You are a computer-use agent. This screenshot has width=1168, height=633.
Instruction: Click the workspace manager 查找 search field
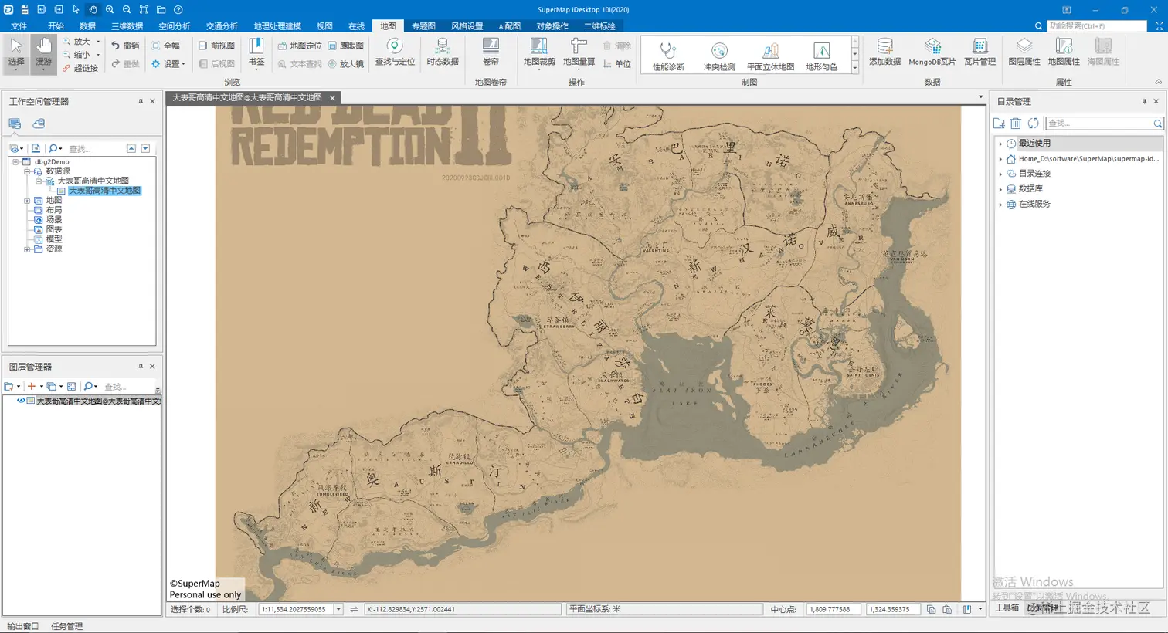point(95,149)
